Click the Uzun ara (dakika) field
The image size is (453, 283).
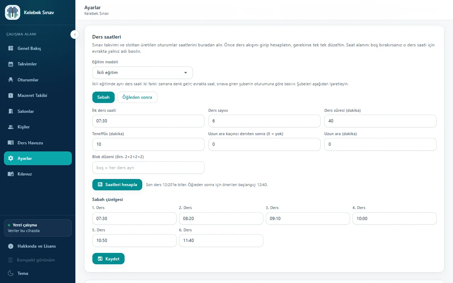pyautogui.click(x=380, y=144)
